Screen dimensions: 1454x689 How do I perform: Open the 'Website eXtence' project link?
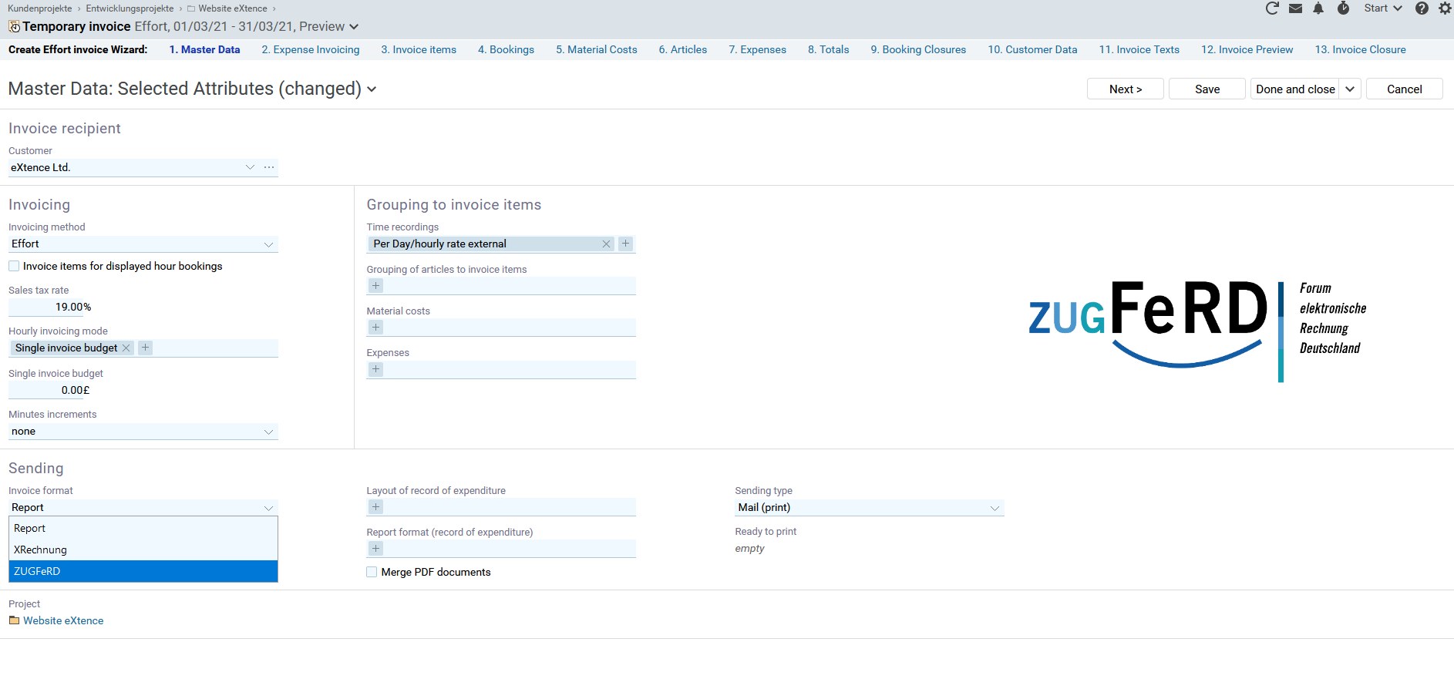pyautogui.click(x=63, y=620)
